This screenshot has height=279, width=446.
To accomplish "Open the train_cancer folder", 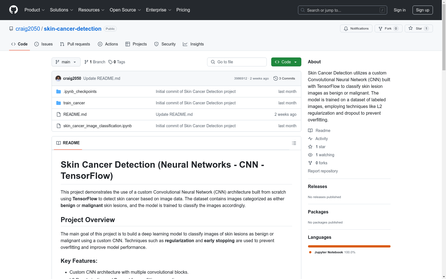I will tap(74, 103).
